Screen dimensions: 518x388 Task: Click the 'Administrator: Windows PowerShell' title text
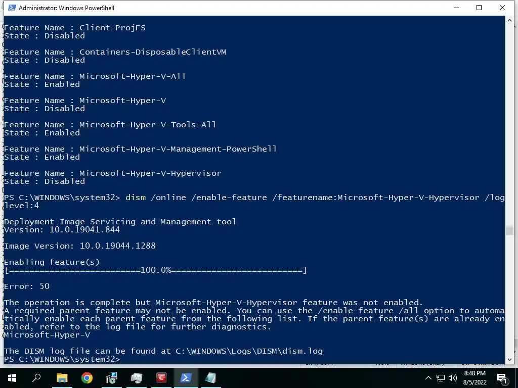tap(66, 8)
